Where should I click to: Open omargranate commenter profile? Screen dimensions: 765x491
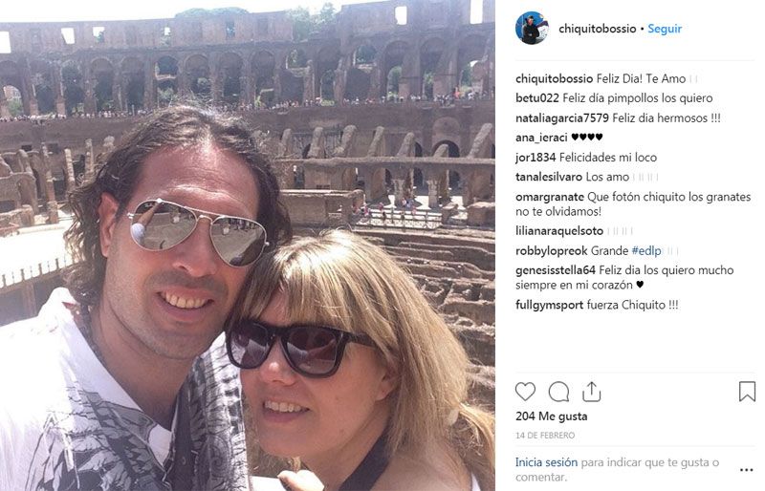pyautogui.click(x=549, y=197)
